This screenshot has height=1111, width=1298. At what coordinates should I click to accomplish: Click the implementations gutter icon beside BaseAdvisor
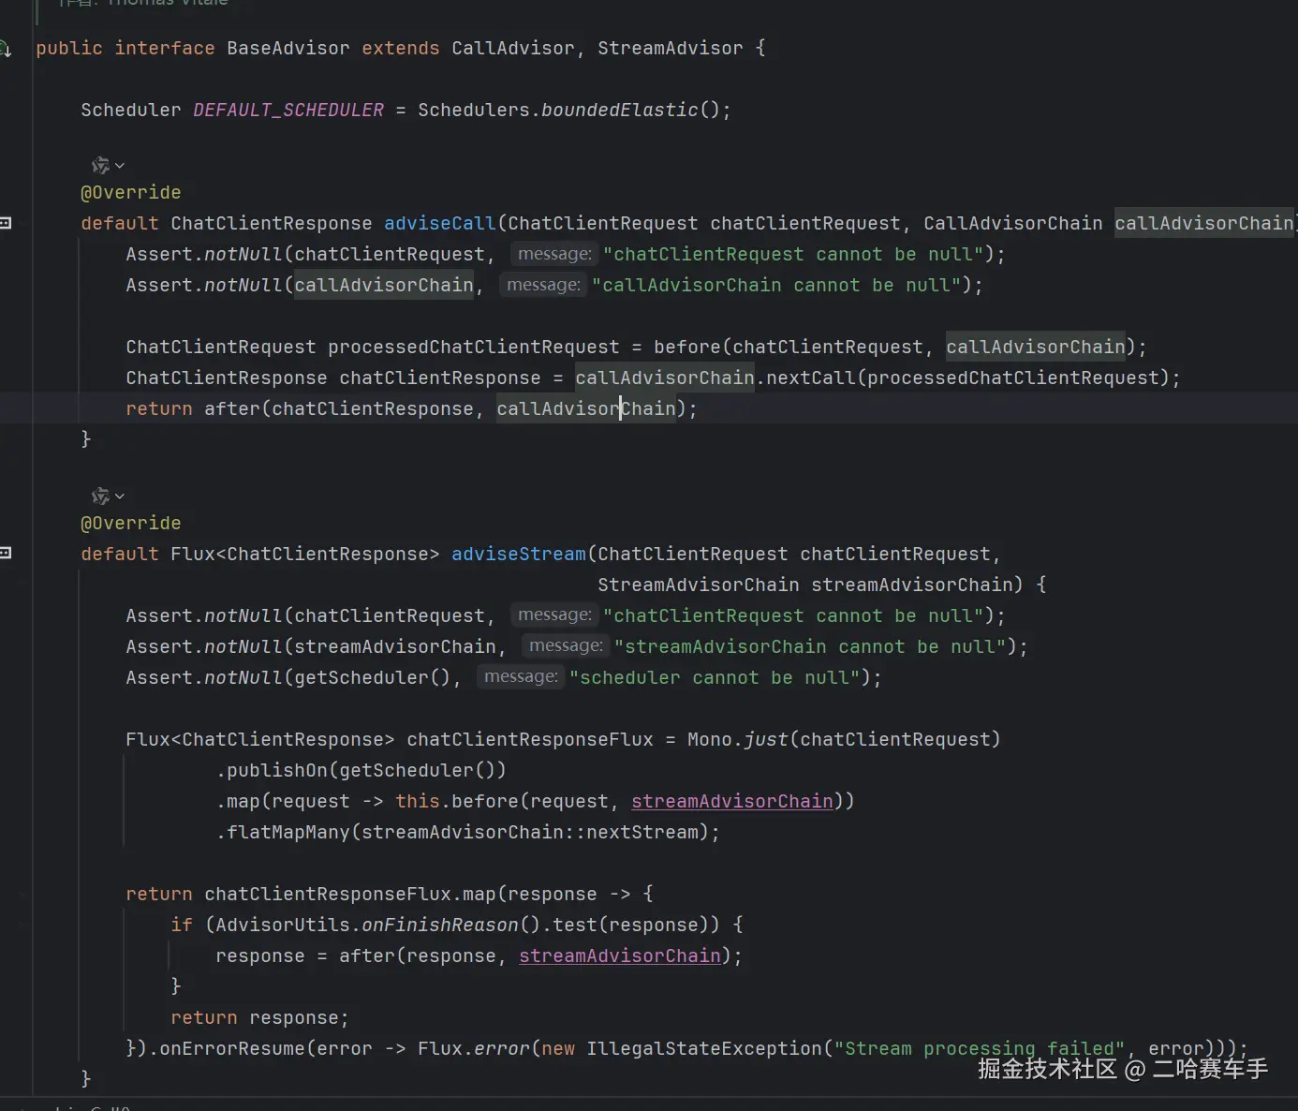click(x=5, y=49)
